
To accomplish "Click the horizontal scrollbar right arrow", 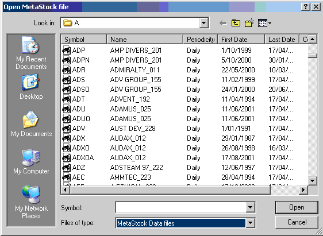I will [x=303, y=189].
